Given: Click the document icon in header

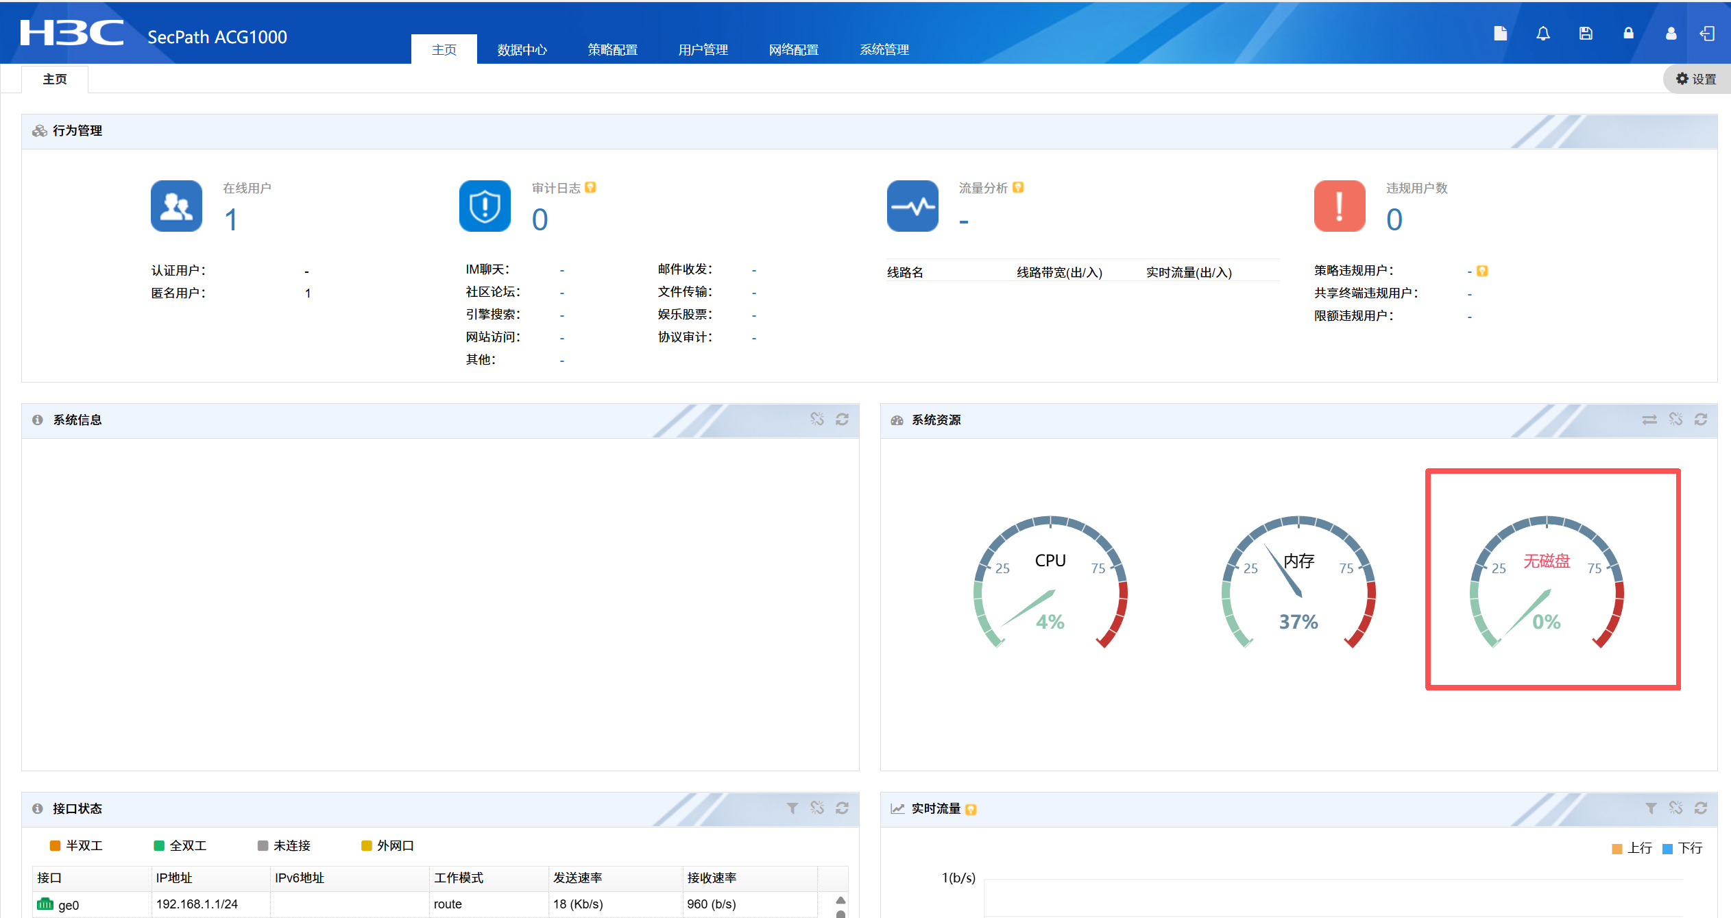Looking at the screenshot, I should [1500, 34].
